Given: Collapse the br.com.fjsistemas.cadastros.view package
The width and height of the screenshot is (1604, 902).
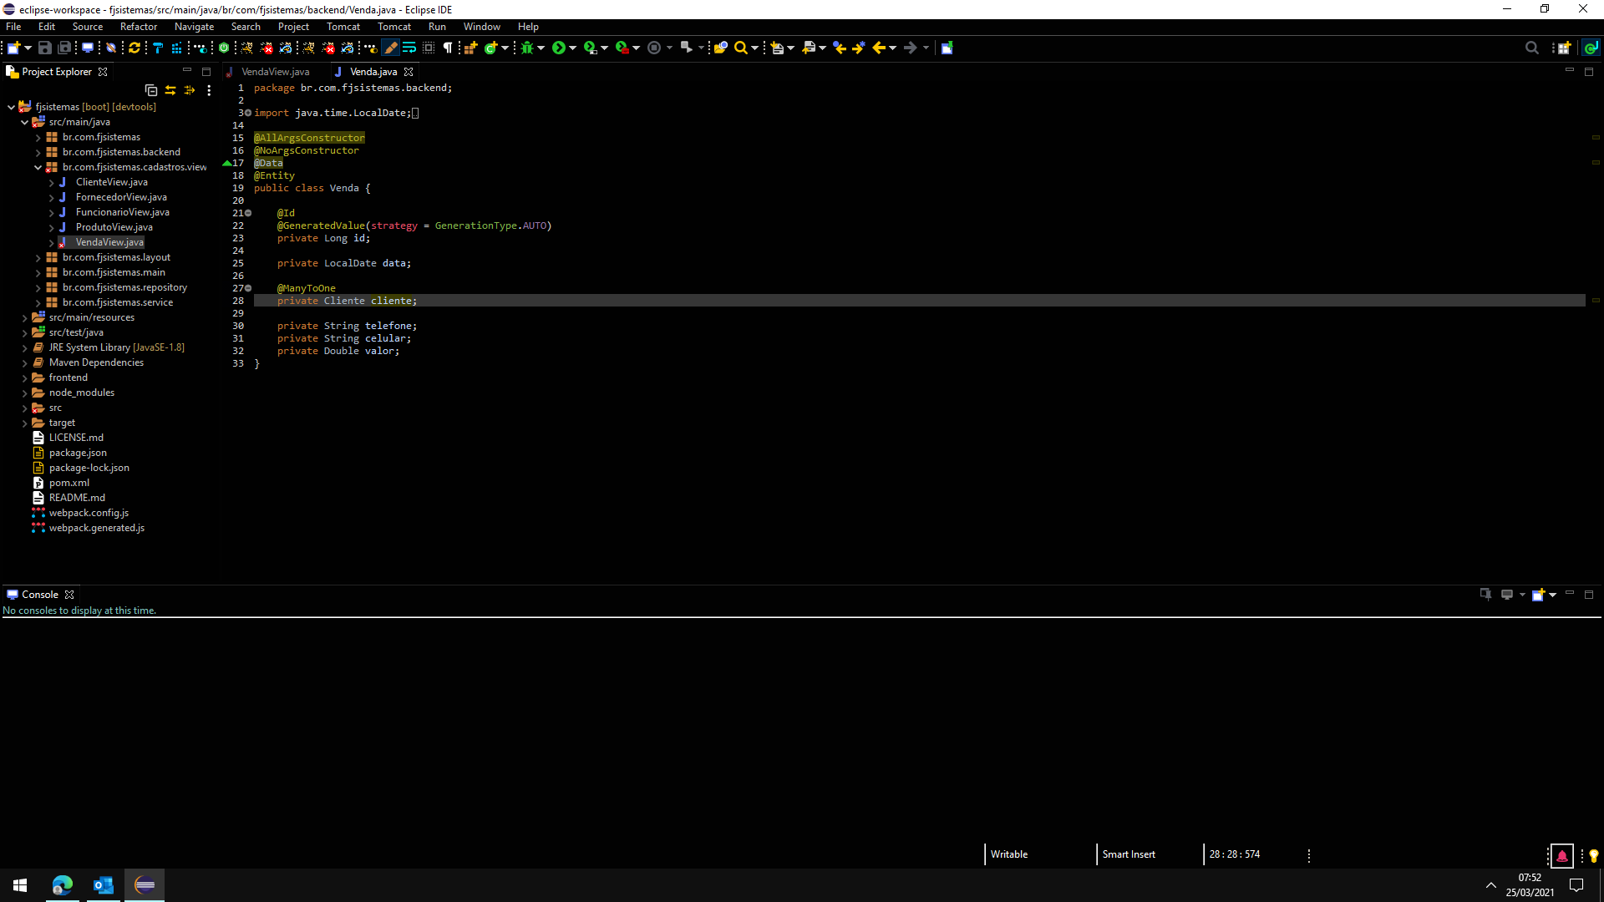Looking at the screenshot, I should [38, 167].
